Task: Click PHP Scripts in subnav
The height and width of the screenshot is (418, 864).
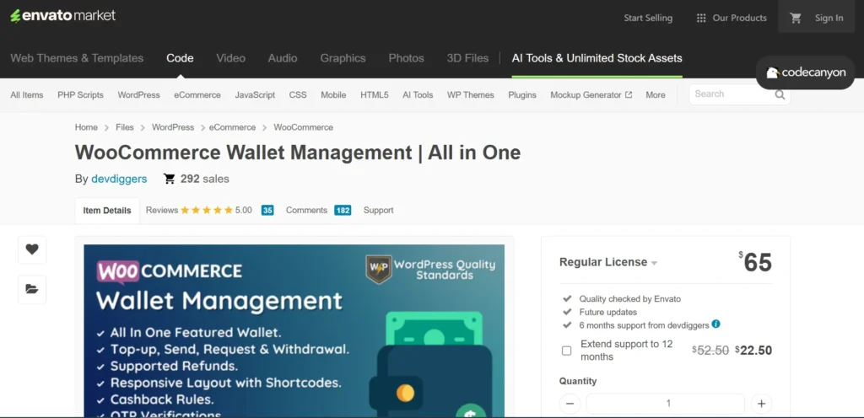Action: click(80, 94)
